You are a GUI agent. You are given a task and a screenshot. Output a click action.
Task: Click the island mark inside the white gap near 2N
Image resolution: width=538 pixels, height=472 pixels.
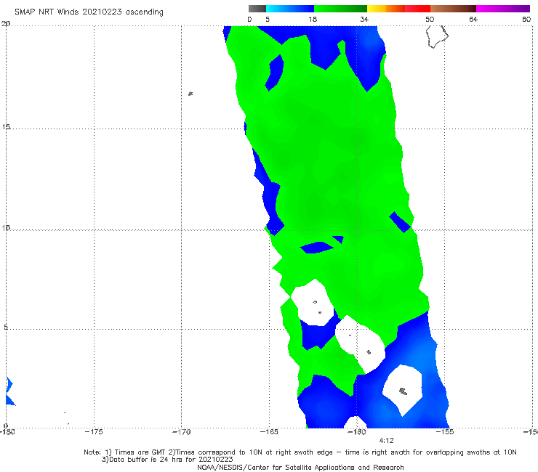[403, 391]
